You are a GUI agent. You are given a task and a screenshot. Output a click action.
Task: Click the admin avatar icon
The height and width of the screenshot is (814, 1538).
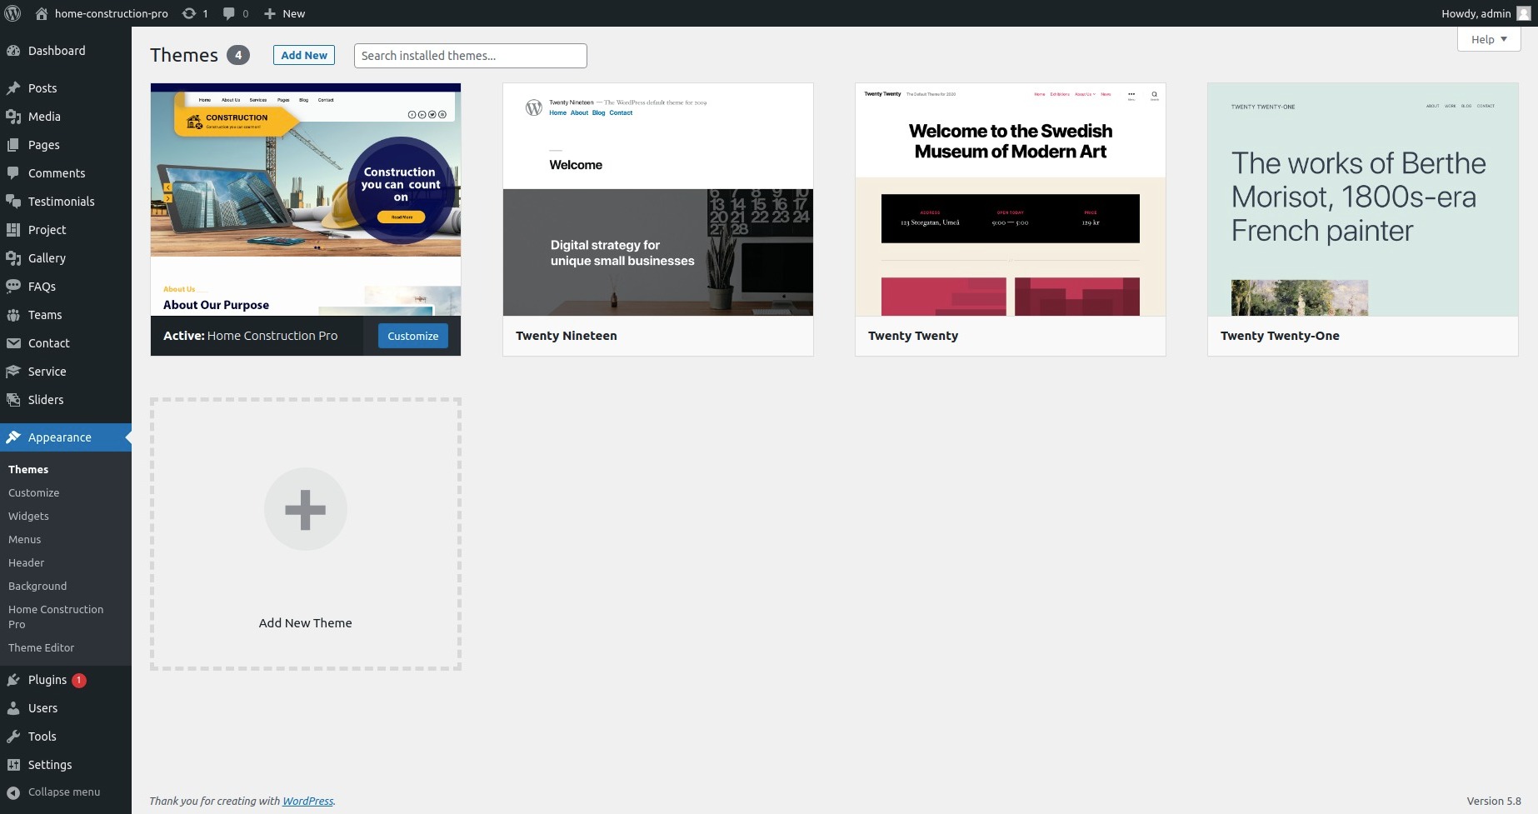pos(1523,13)
